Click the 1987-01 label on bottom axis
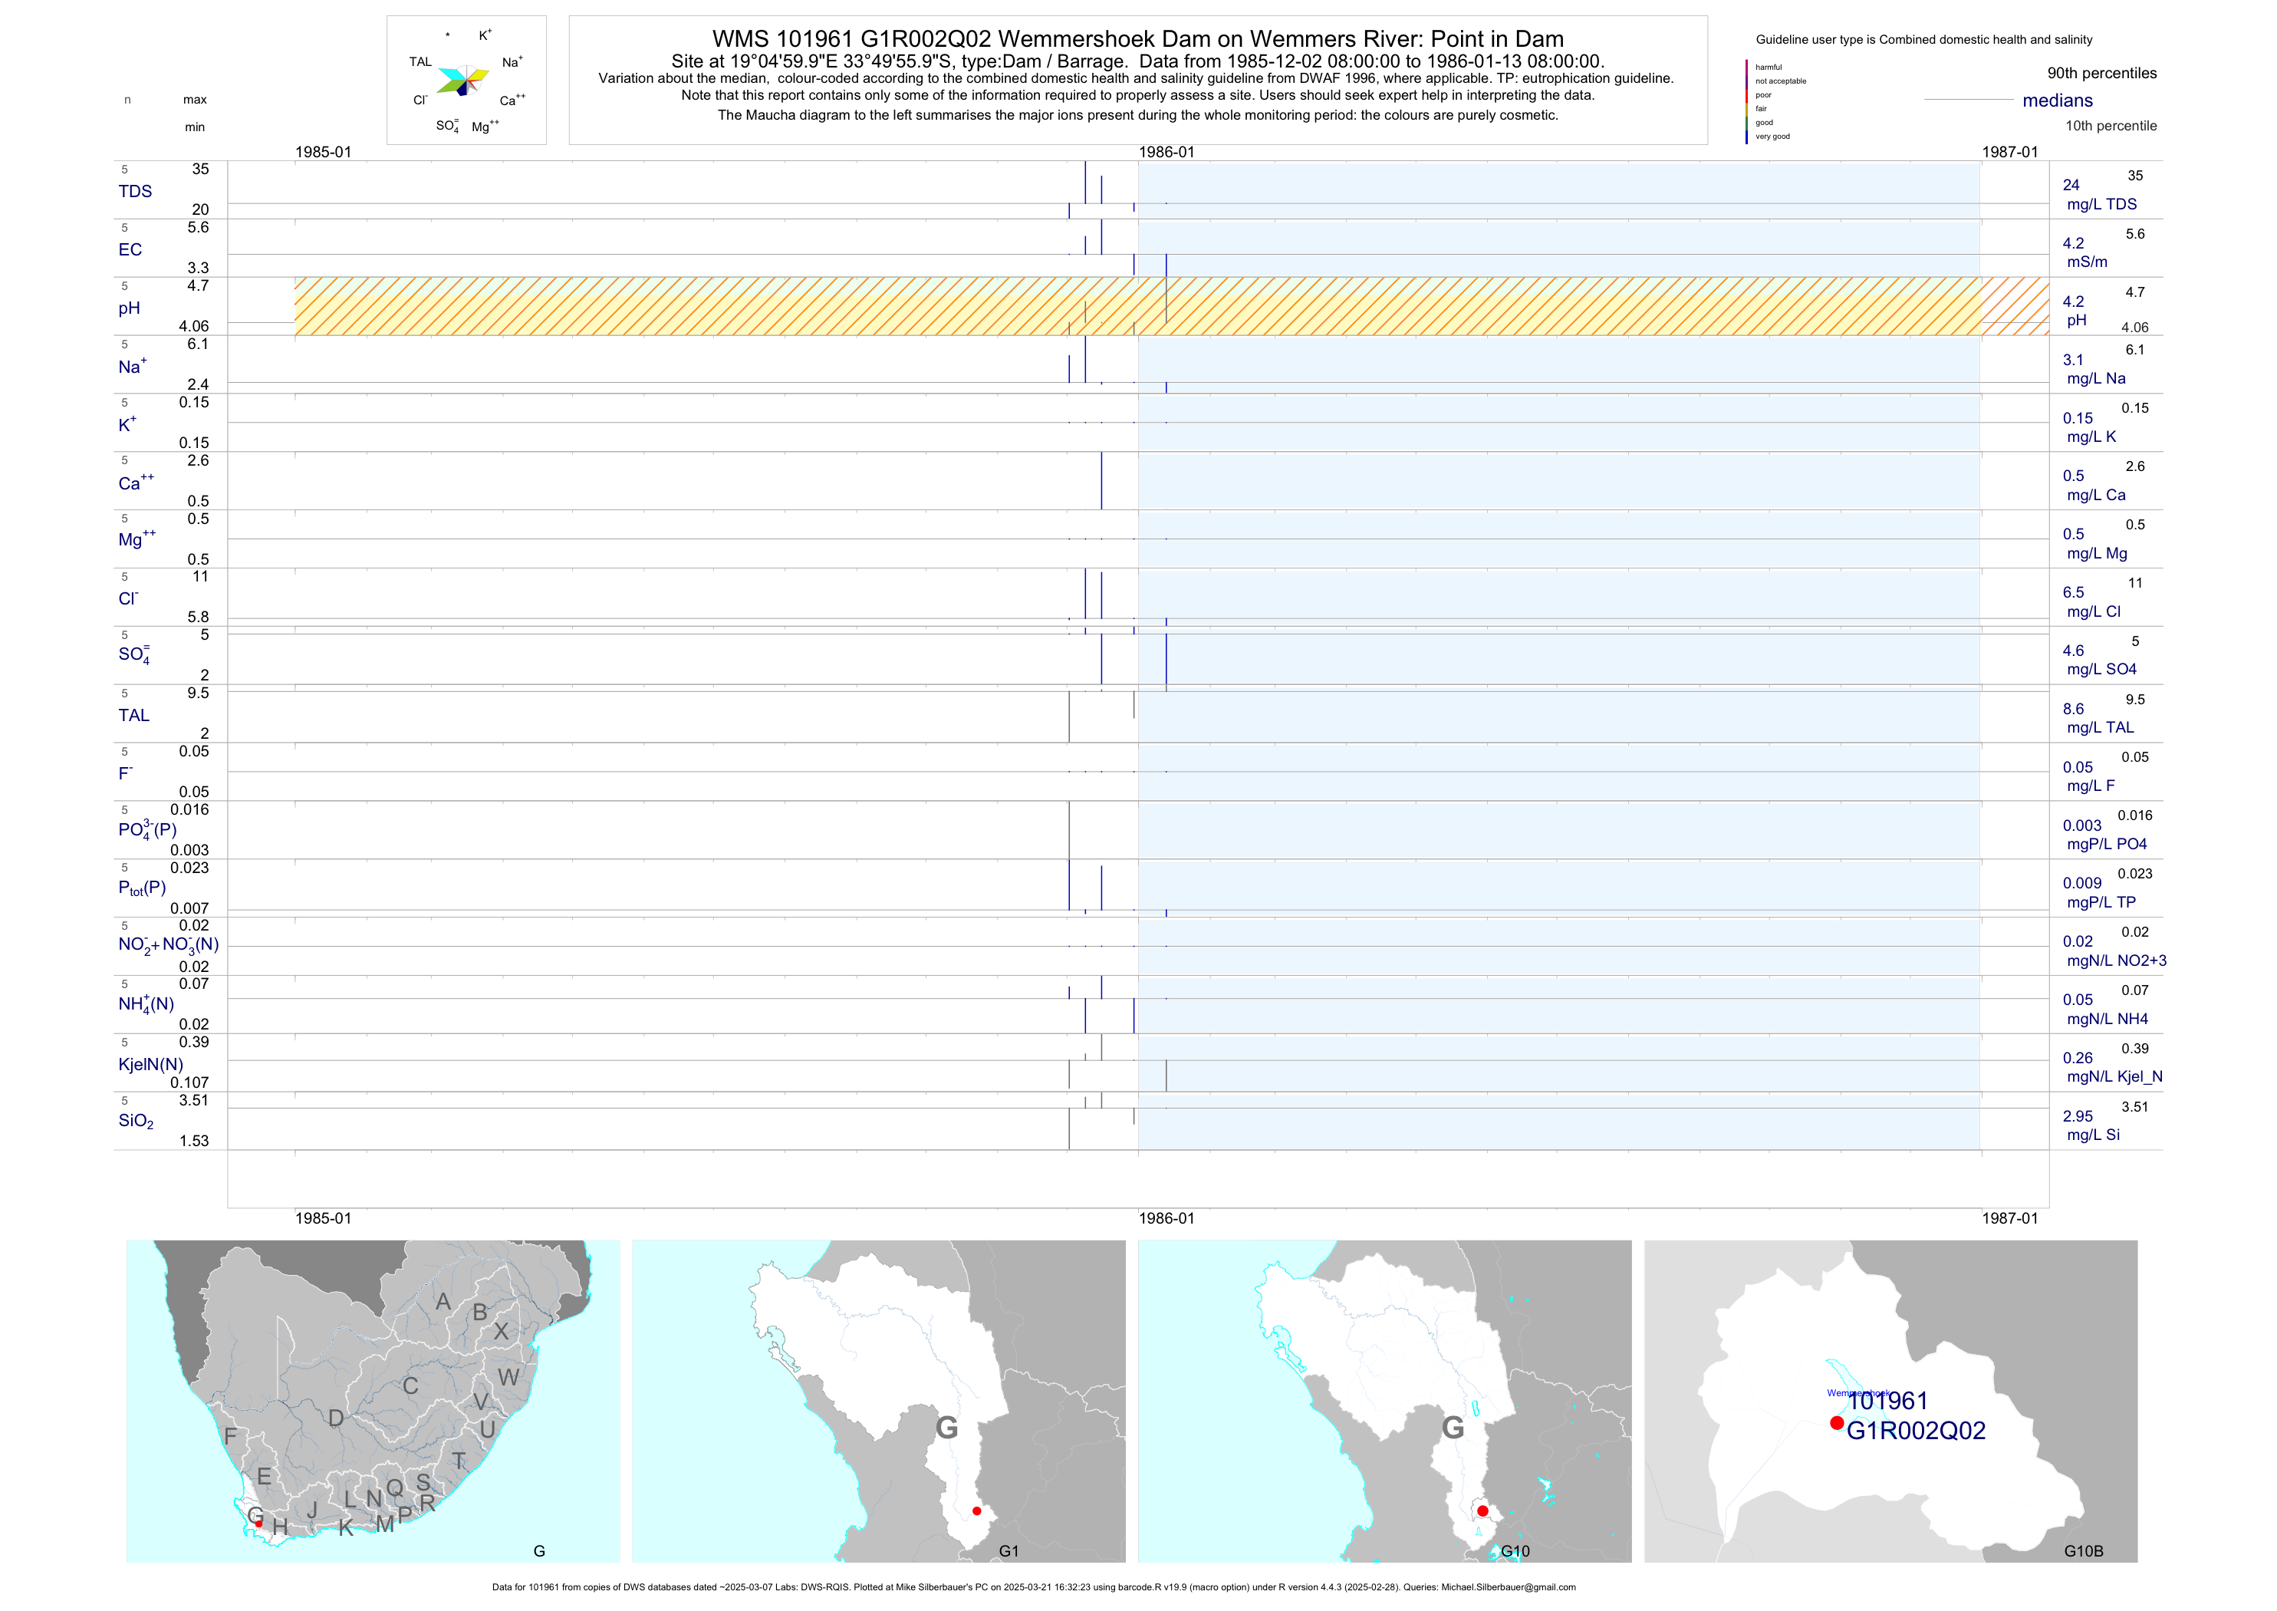This screenshot has width=2277, height=1611. tap(2009, 1218)
